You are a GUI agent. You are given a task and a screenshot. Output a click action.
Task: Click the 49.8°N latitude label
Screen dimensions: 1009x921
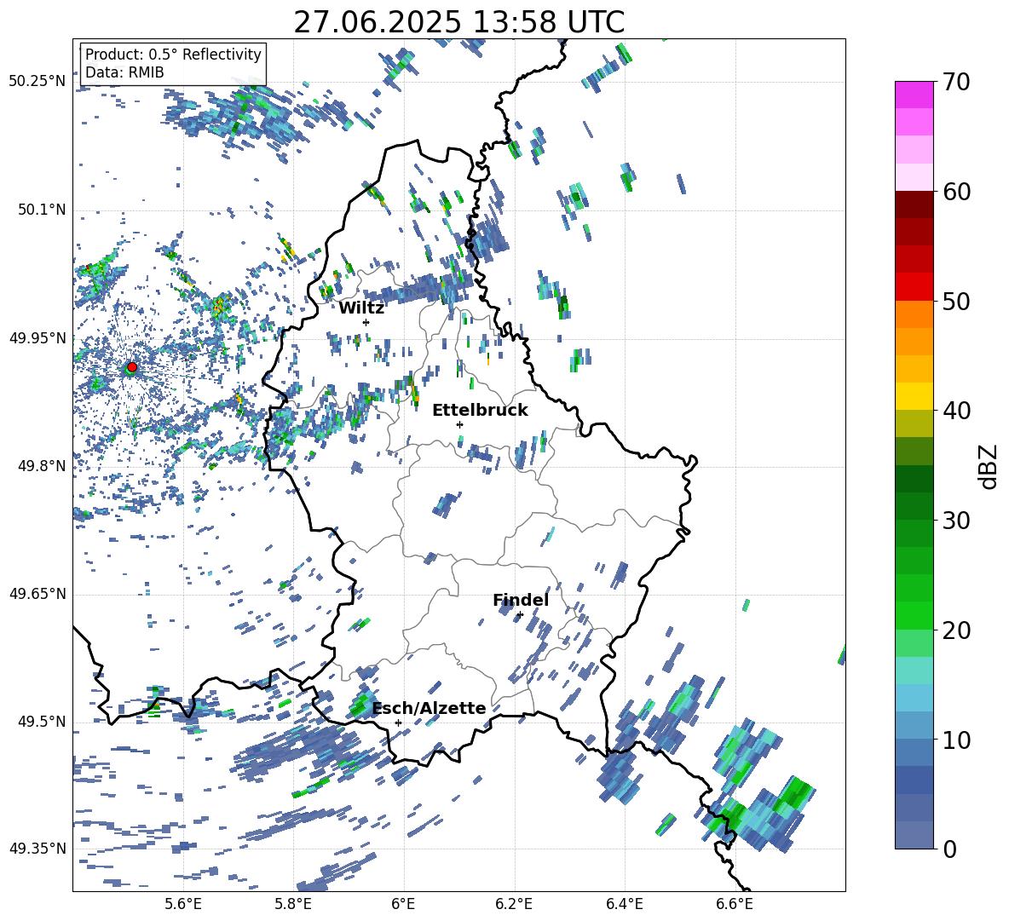(41, 466)
